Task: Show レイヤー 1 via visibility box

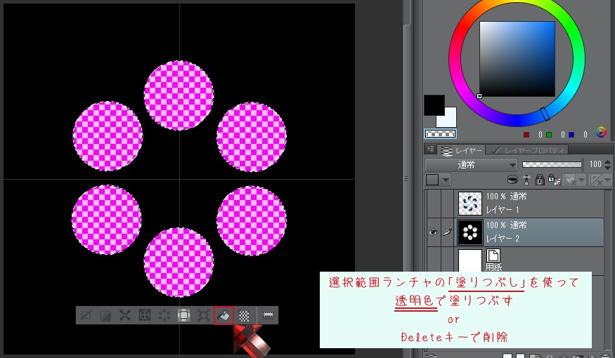Action: point(432,203)
